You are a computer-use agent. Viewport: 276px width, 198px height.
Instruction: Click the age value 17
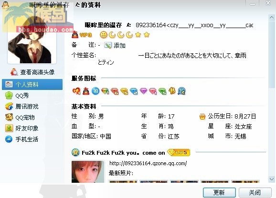pyautogui.click(x=171, y=117)
